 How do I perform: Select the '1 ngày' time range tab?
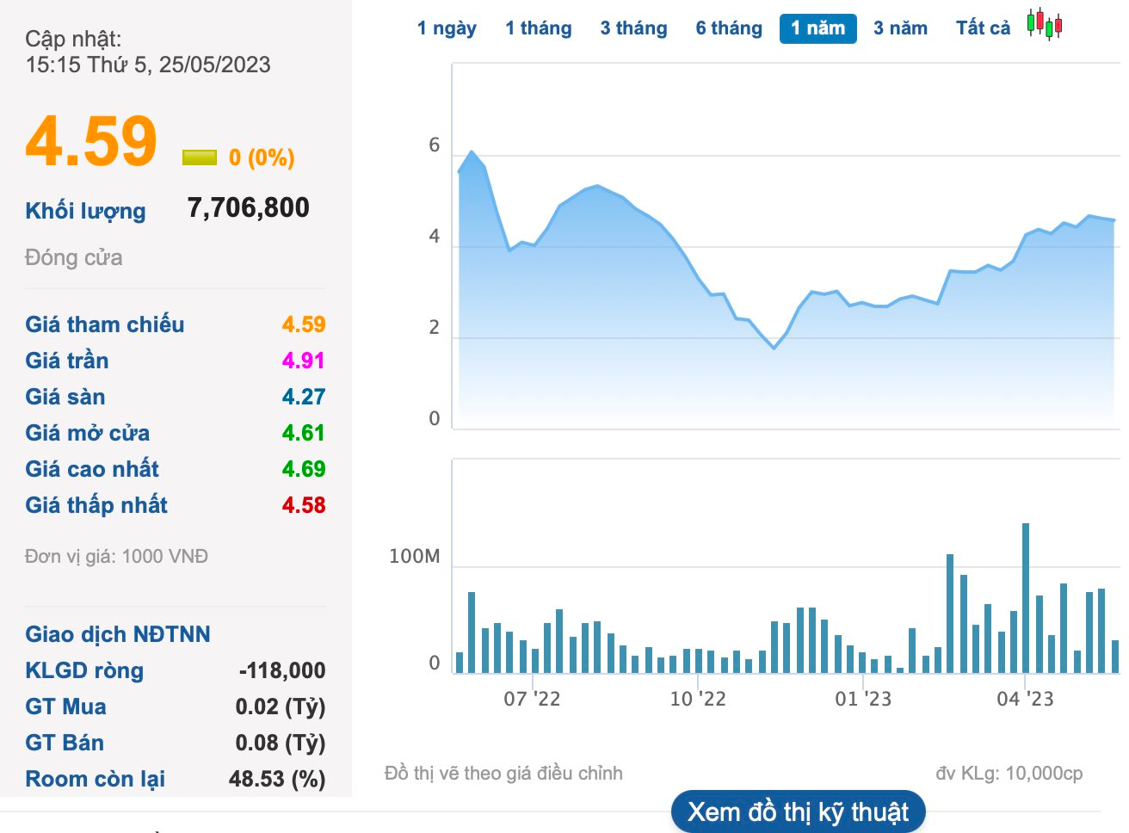(x=447, y=28)
